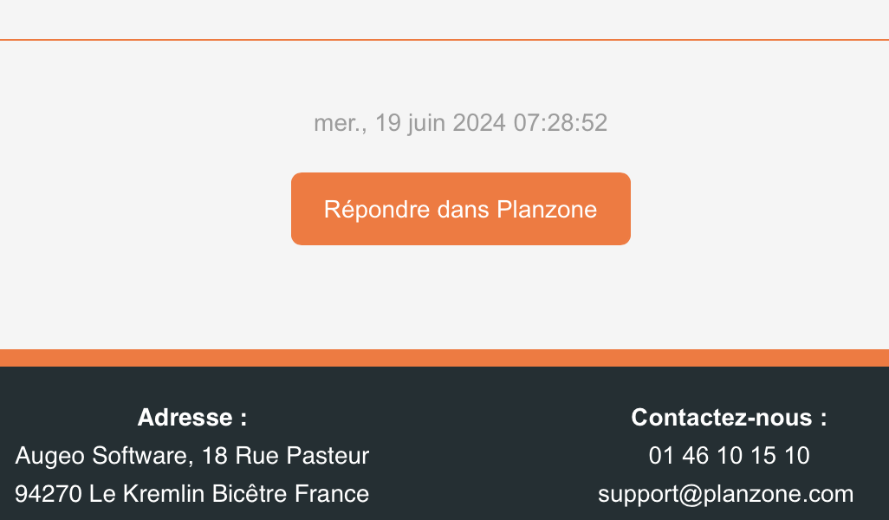Image resolution: width=889 pixels, height=520 pixels.
Task: Click the word juin in the date
Action: point(426,123)
